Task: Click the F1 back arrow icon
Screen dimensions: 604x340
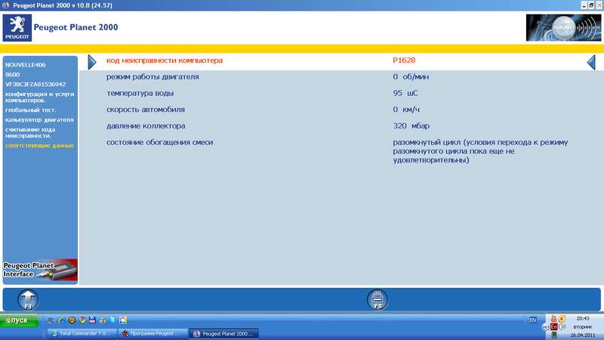Action: pyautogui.click(x=27, y=299)
